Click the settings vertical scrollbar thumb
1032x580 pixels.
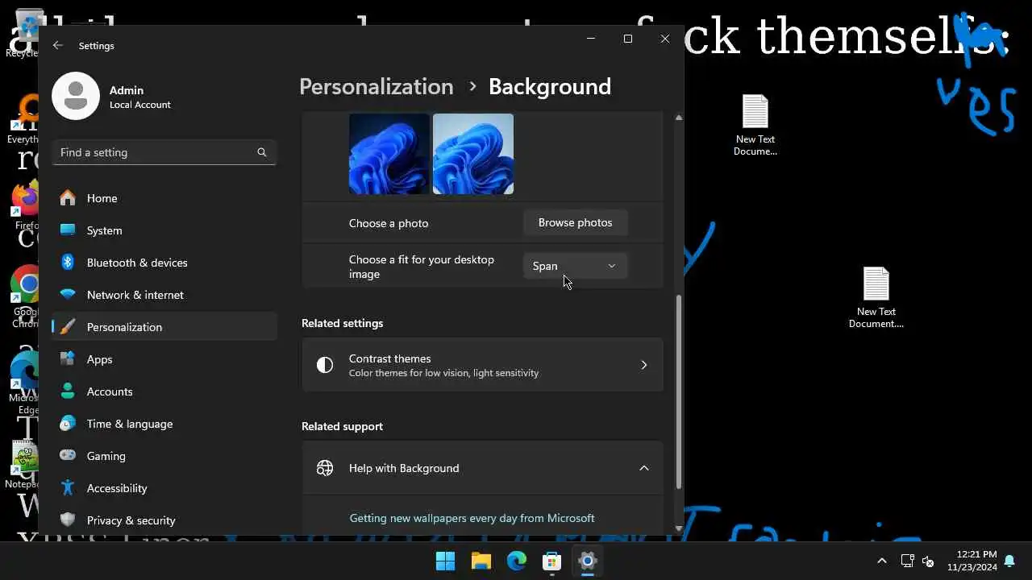[x=678, y=391]
